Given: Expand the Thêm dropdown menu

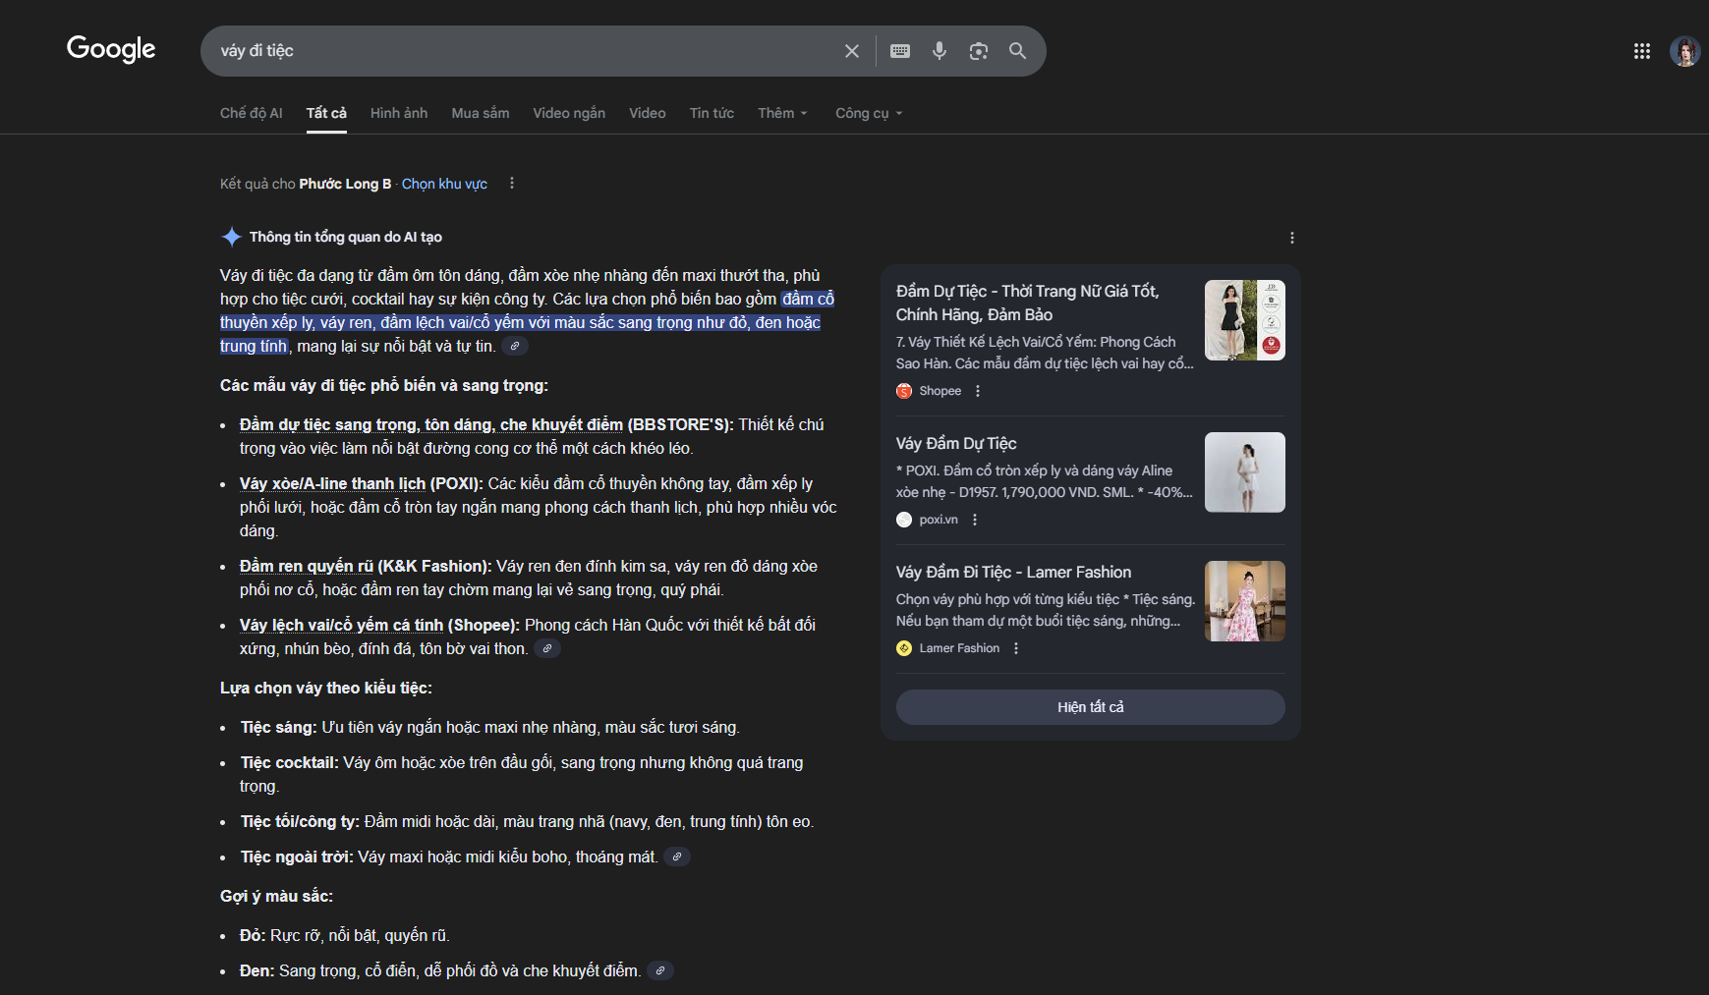Looking at the screenshot, I should click(782, 113).
